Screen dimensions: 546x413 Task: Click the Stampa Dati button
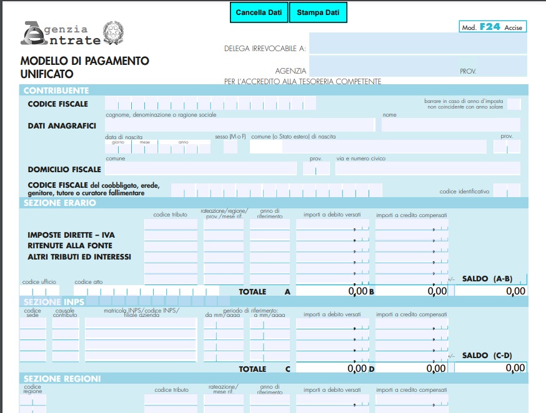click(x=319, y=12)
